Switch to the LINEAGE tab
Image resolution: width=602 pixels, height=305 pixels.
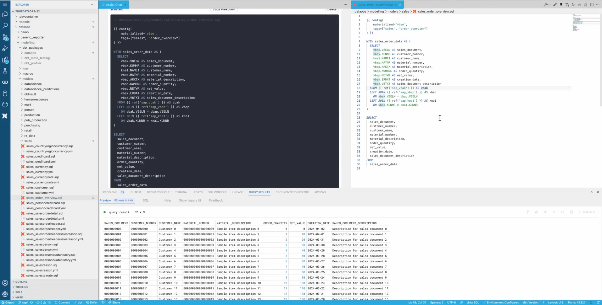238,192
